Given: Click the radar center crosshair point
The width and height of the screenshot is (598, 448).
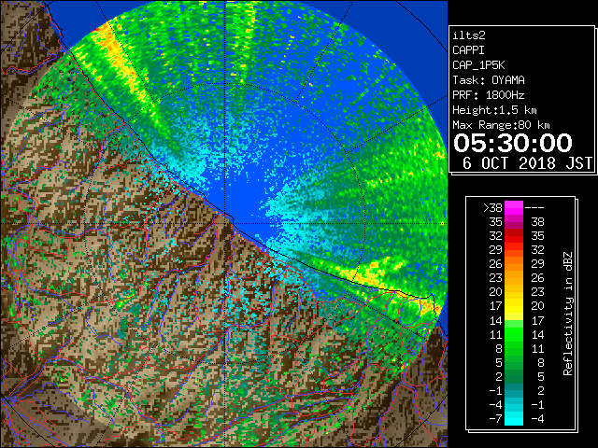Looking at the screenshot, I should 226,223.
